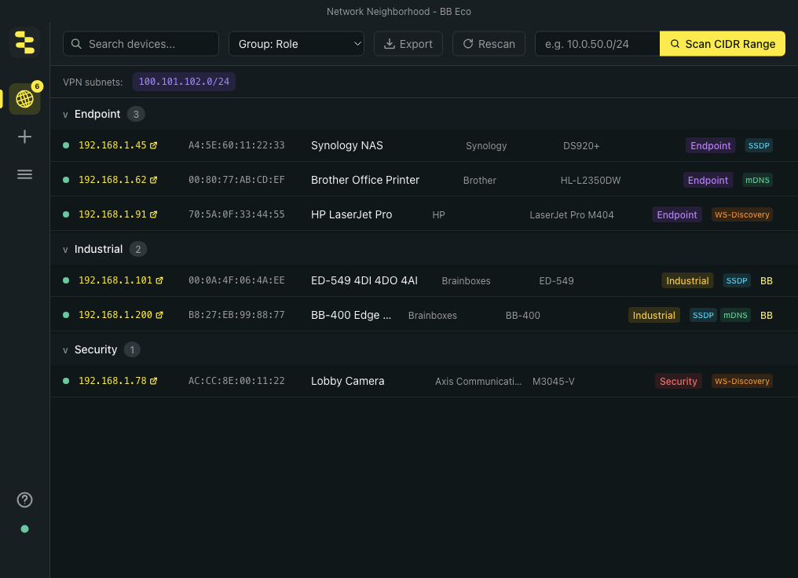The image size is (798, 578).
Task: Open the Group: Role dropdown
Action: [296, 44]
